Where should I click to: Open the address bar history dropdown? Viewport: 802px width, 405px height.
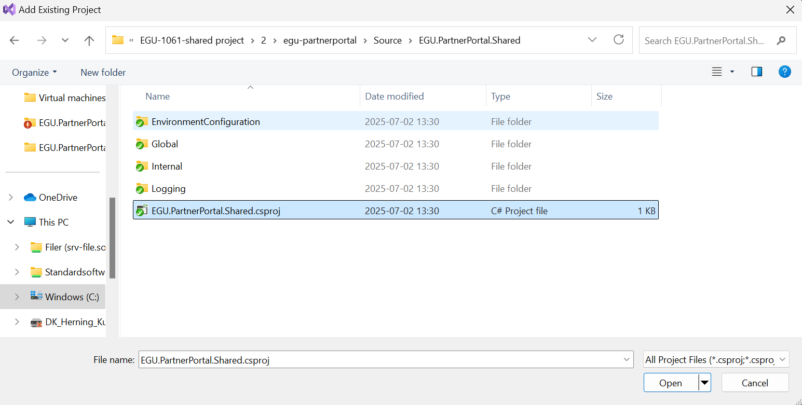[x=592, y=40]
